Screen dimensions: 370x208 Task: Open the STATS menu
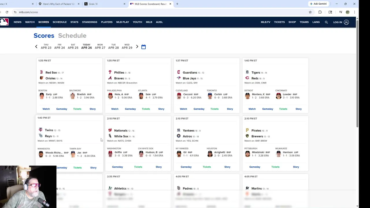pos(74,22)
